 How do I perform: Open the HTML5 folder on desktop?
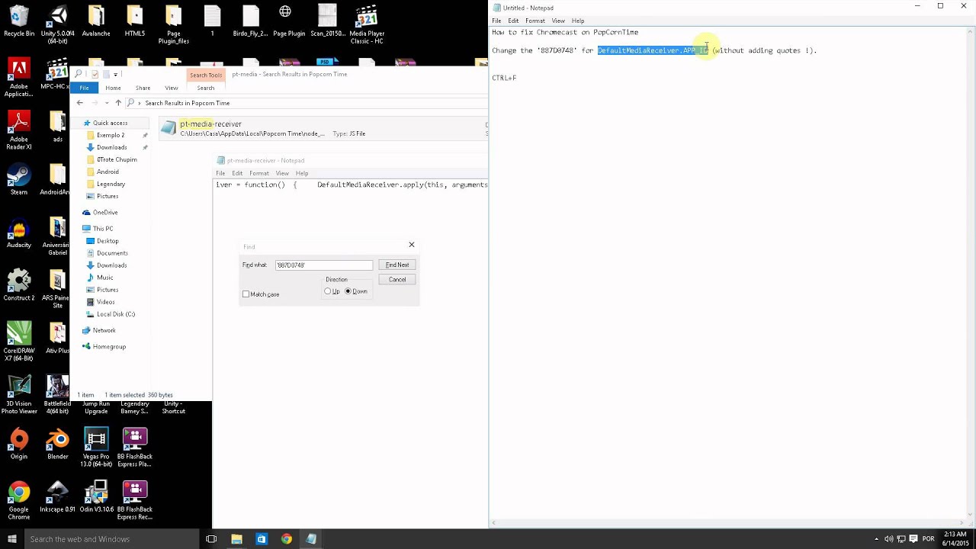click(x=135, y=21)
